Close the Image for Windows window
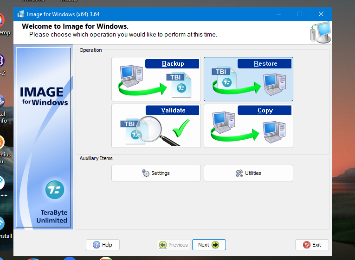The width and height of the screenshot is (355, 260). [x=321, y=14]
